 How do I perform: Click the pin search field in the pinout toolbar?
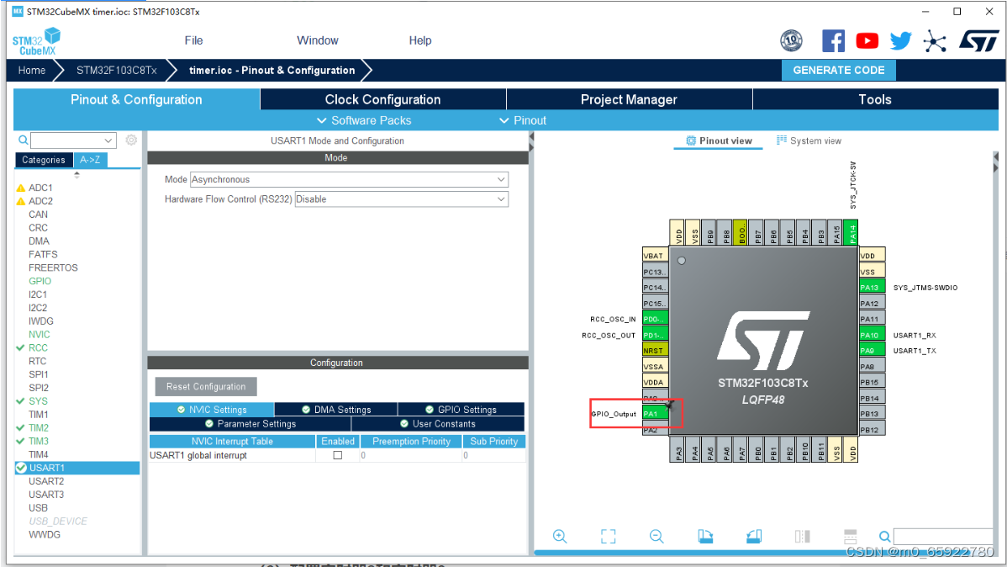click(x=943, y=536)
